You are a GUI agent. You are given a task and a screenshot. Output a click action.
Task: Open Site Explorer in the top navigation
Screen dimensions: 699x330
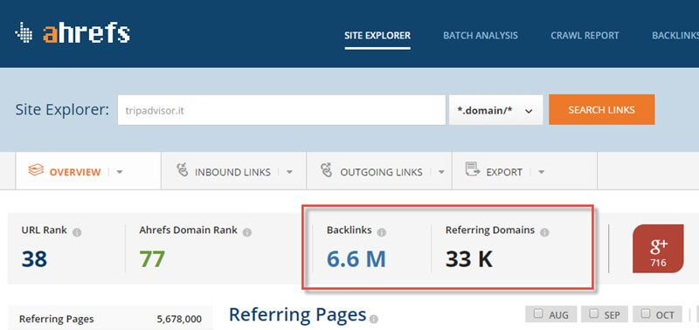(377, 36)
